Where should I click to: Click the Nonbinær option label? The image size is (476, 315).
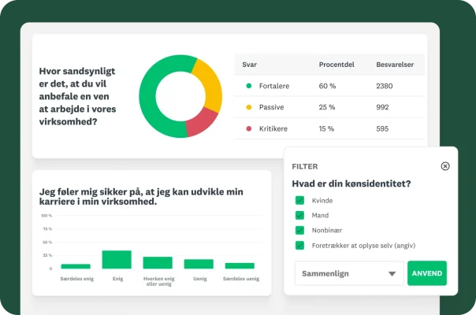[x=326, y=230]
